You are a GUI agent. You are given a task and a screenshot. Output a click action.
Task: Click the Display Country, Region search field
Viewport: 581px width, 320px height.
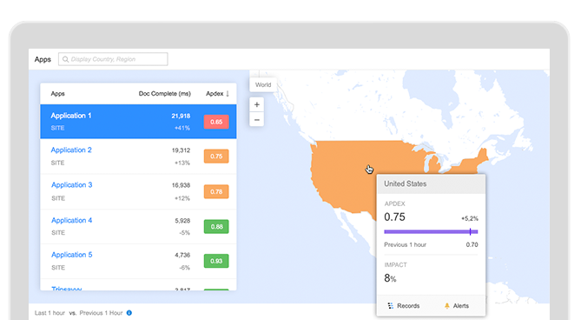pyautogui.click(x=113, y=59)
